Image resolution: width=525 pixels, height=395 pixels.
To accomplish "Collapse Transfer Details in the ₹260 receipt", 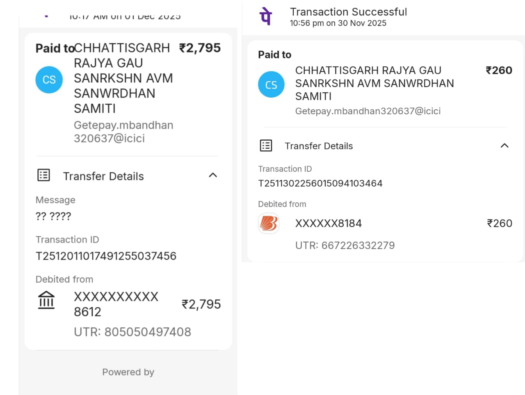I will click(x=504, y=145).
